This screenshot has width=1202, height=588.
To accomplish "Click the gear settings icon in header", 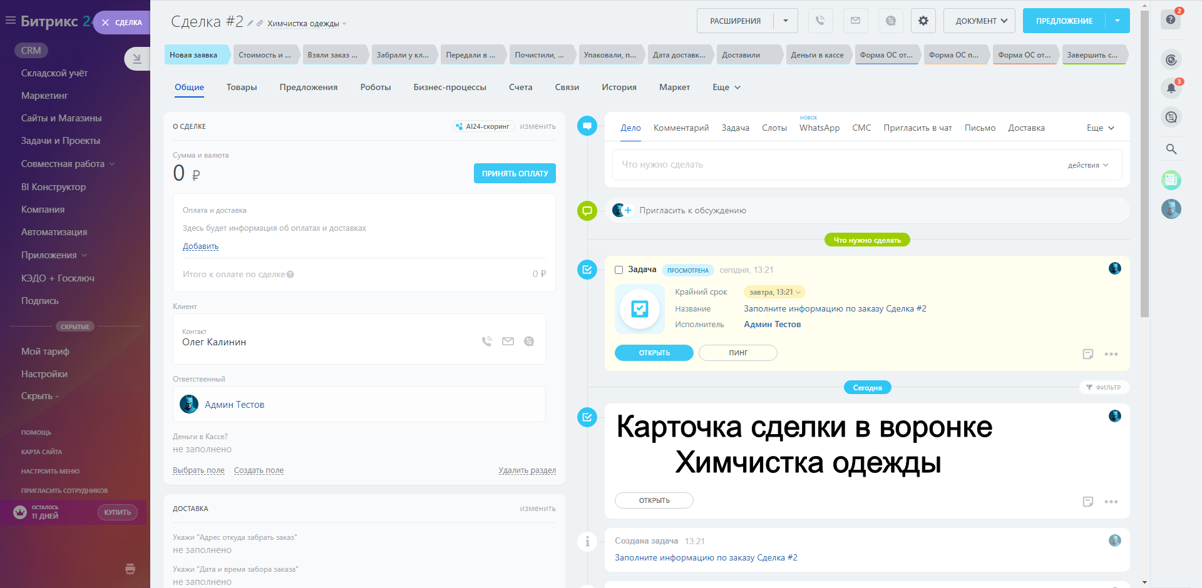I will (x=923, y=21).
